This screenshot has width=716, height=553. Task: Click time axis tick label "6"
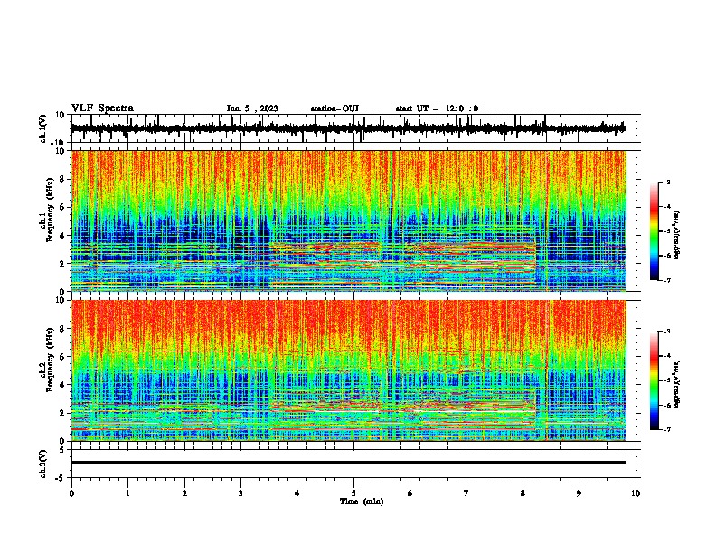[410, 493]
